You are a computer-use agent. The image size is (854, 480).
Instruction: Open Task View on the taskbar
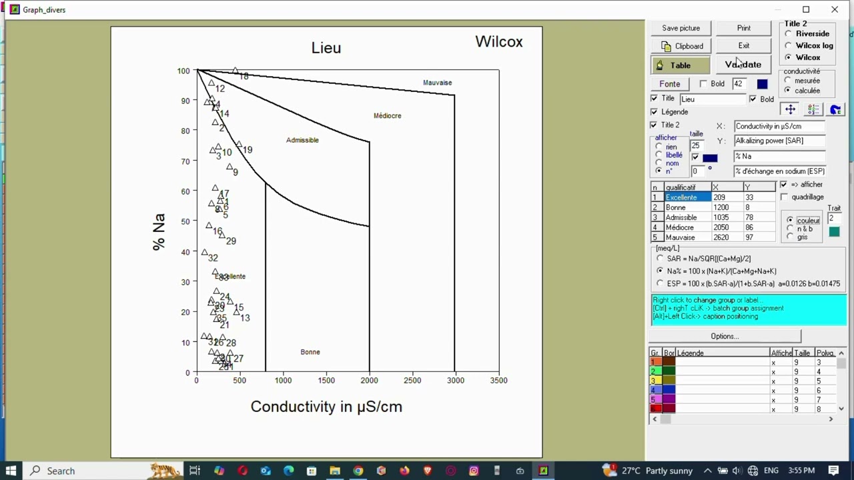195,471
